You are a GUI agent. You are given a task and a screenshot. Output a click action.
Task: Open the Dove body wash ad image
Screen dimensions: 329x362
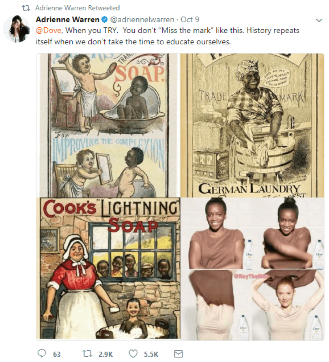[x=252, y=268]
